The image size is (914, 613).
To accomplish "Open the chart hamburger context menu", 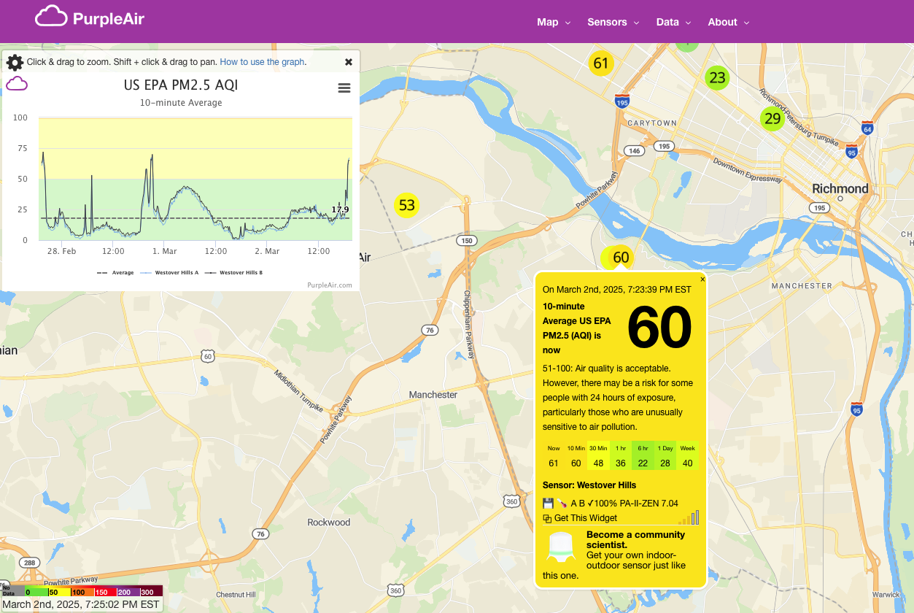I will point(344,88).
